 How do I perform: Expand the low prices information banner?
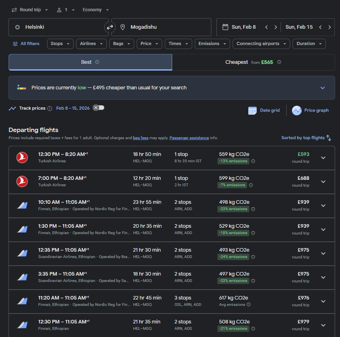[322, 88]
